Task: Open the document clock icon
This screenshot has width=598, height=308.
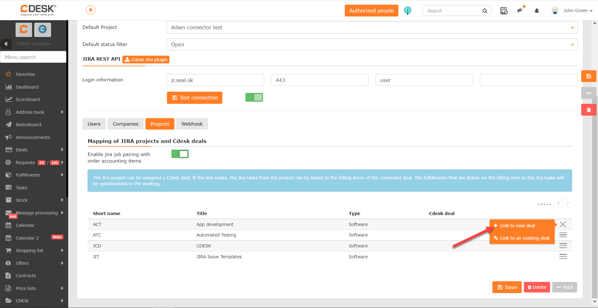Action: click(x=504, y=11)
